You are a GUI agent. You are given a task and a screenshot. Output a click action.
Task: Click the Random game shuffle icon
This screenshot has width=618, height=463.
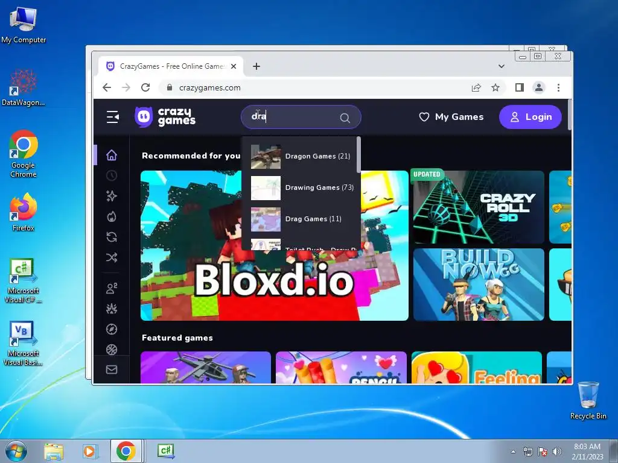pos(112,257)
